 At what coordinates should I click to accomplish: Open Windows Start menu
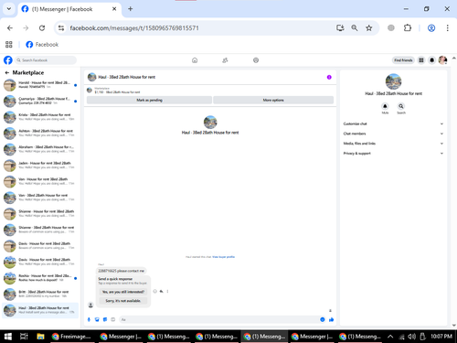tap(8, 337)
